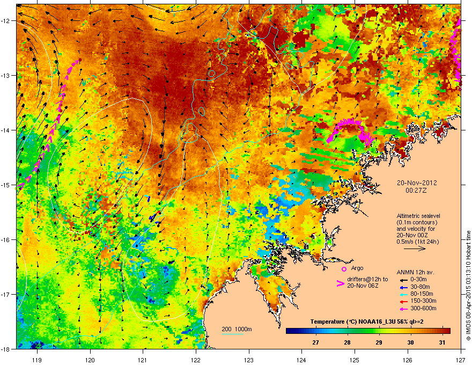
Task: Click the '150-300m' depth label
Action: tap(423, 301)
